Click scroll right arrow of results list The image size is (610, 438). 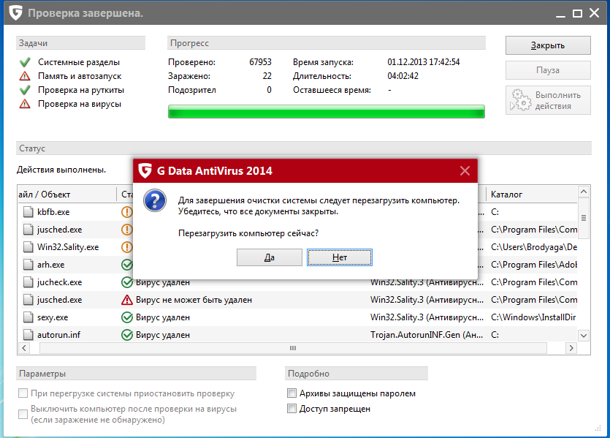[x=571, y=348]
